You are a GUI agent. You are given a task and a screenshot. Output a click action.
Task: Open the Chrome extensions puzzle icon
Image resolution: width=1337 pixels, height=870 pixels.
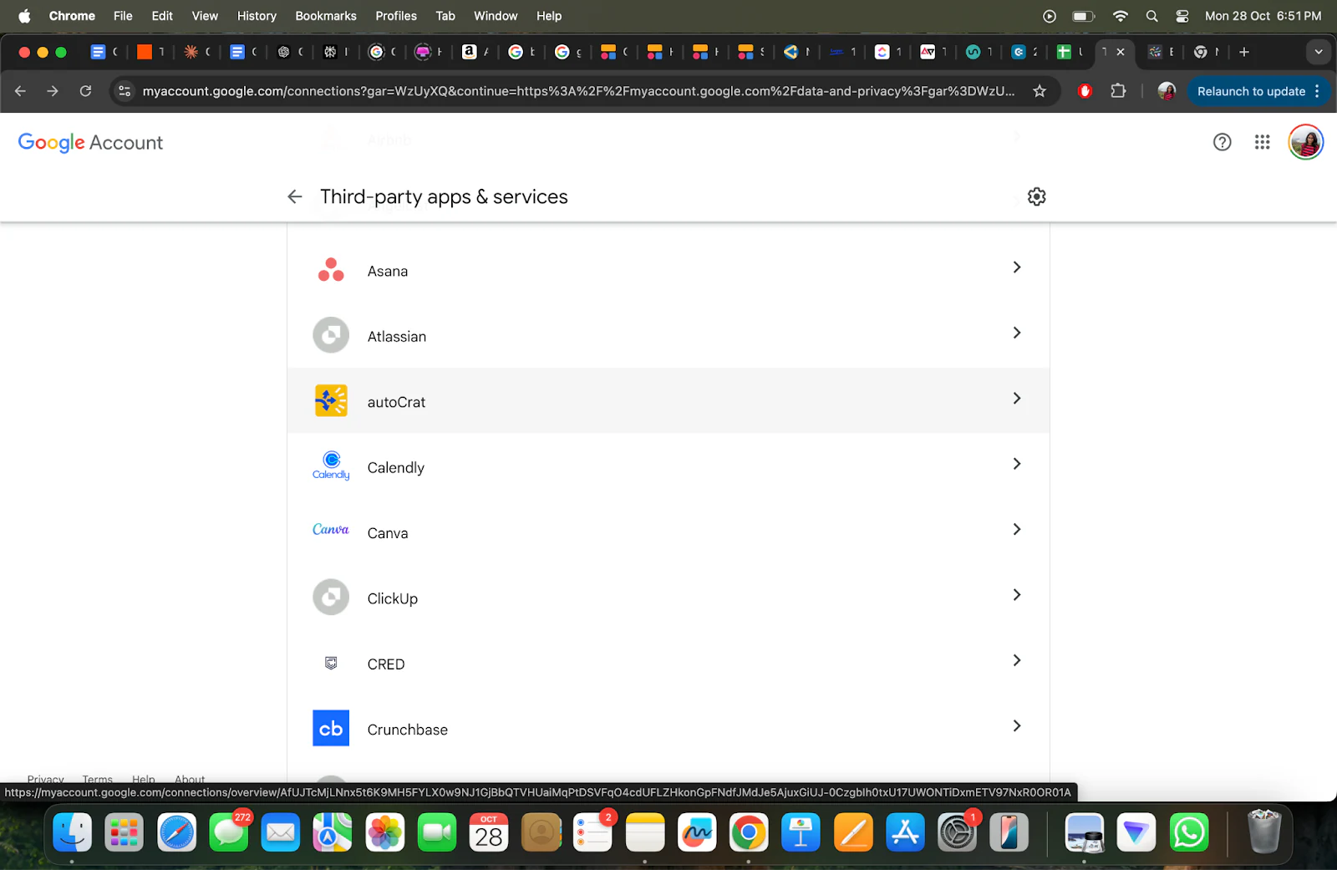pyautogui.click(x=1118, y=91)
